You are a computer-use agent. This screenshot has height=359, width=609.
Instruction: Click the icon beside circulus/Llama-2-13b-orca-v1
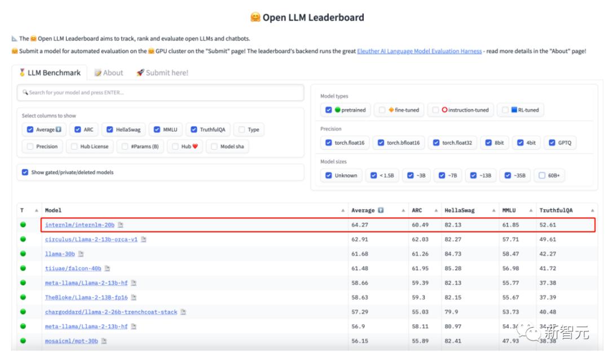coord(144,239)
